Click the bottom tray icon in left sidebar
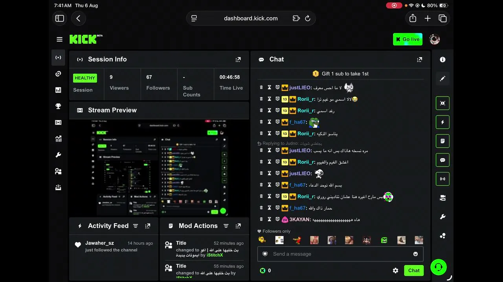This screenshot has width=503, height=282. pos(59,188)
